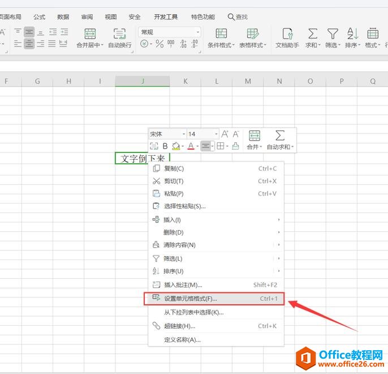This screenshot has height=374, width=388.
Task: Click the mini toolbar red font color A
Action: coord(191,146)
